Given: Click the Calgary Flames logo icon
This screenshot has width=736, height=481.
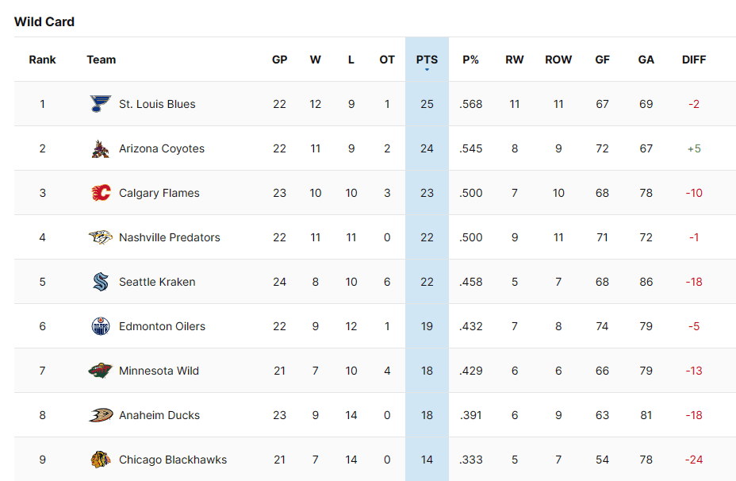Looking at the screenshot, I should click(100, 193).
